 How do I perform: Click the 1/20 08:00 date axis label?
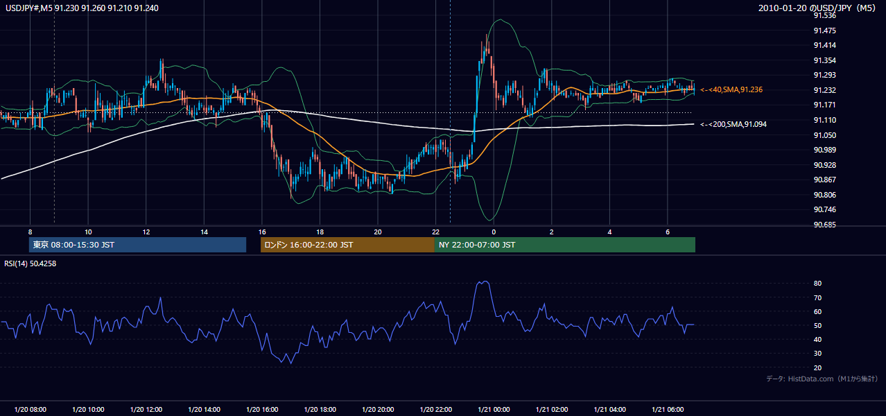point(30,410)
